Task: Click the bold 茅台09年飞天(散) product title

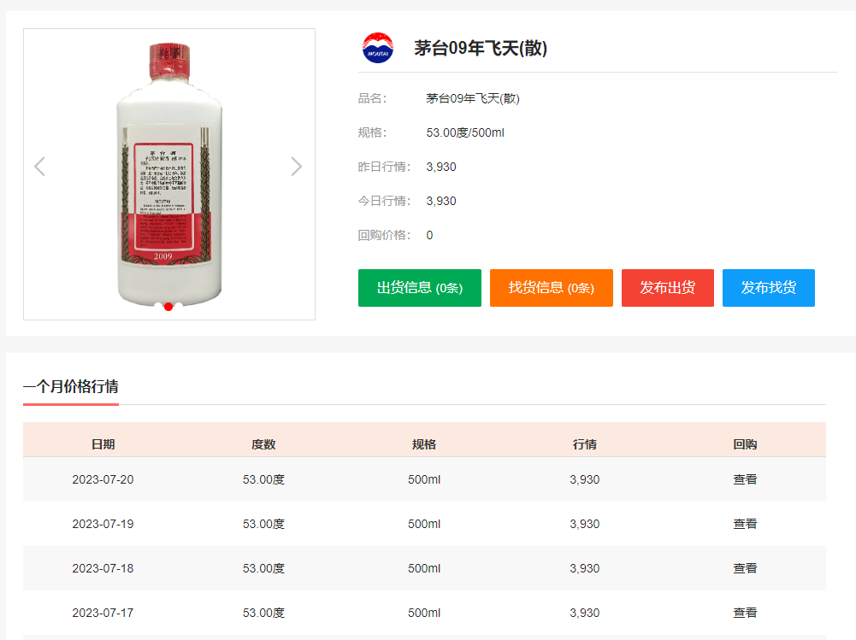Action: [481, 49]
